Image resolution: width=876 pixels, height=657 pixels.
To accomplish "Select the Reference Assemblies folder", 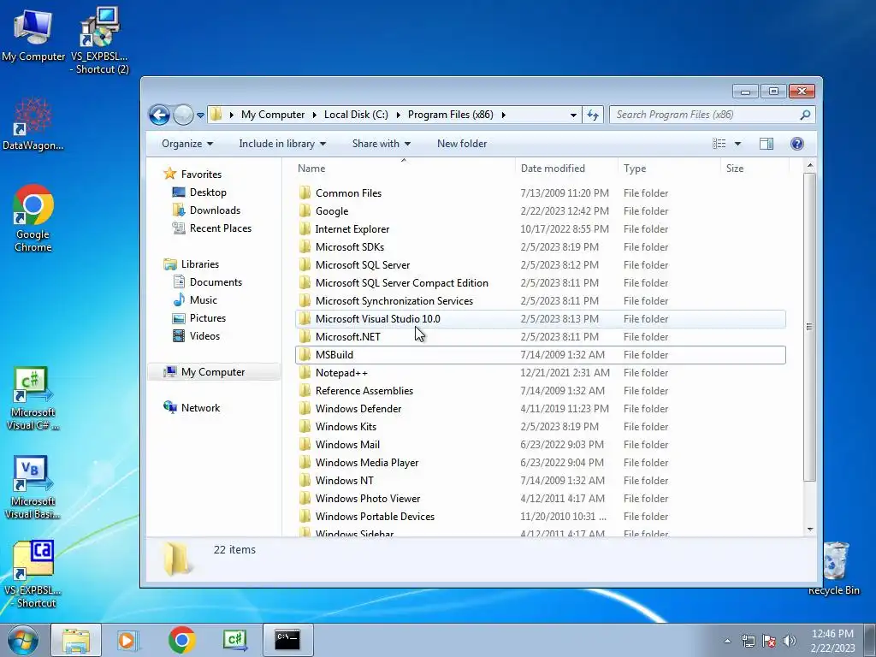I will point(541,390).
